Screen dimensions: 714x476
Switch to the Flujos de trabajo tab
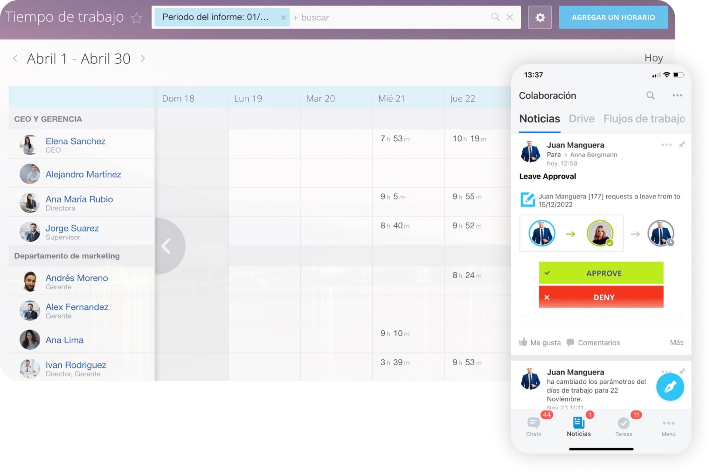click(x=644, y=119)
